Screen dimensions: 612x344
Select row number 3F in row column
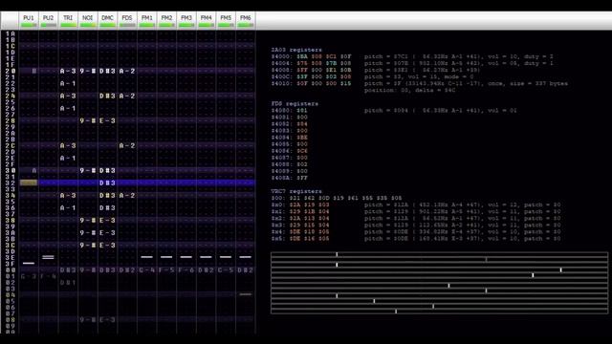pos(11,264)
